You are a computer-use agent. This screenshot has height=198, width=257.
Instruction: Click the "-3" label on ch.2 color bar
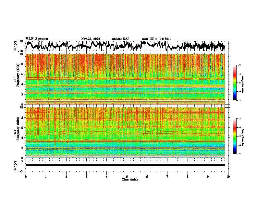point(239,119)
